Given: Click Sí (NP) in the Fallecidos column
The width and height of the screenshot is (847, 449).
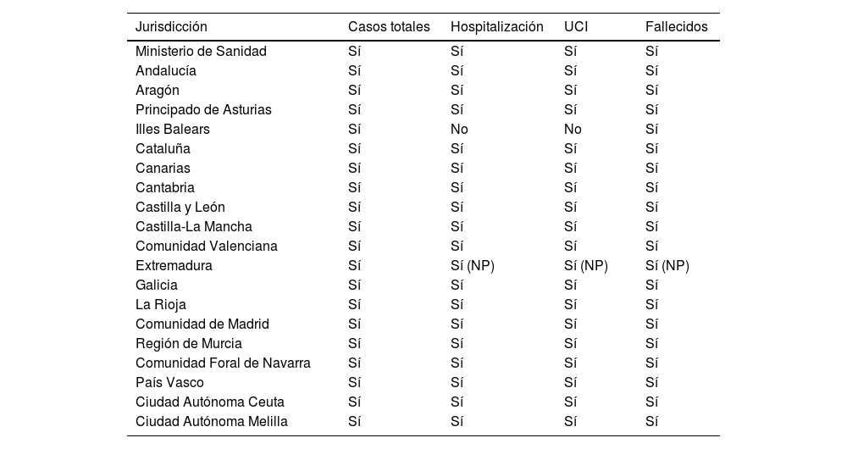Looking at the screenshot, I should point(667,265).
